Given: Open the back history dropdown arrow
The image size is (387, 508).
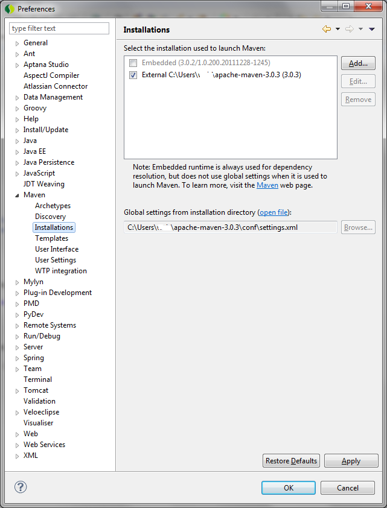Looking at the screenshot, I should [337, 29].
